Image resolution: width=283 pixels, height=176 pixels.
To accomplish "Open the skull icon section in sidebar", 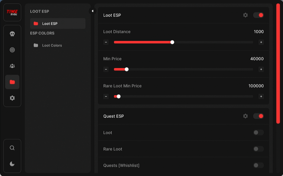I will click(x=12, y=34).
